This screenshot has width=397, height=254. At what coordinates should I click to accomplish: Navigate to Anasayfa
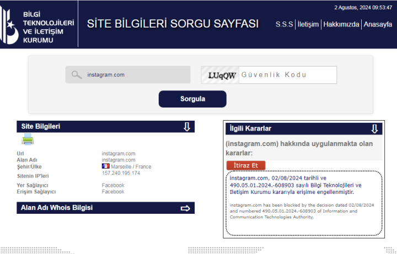[x=378, y=24]
